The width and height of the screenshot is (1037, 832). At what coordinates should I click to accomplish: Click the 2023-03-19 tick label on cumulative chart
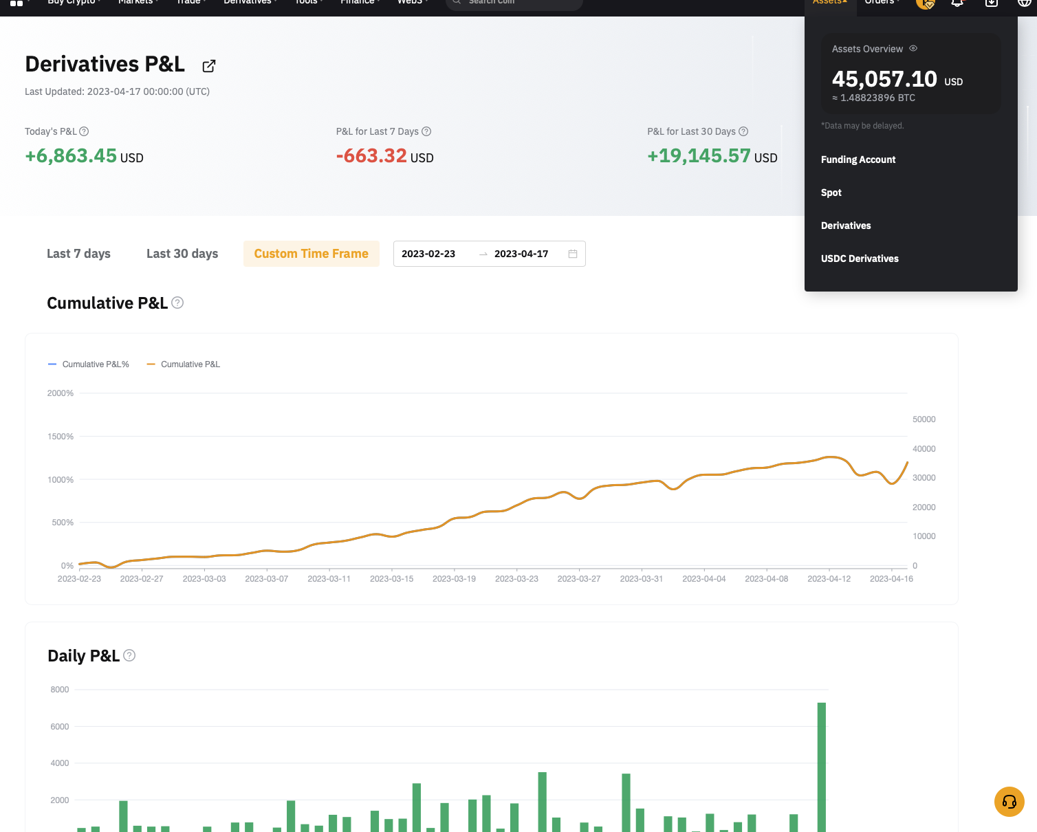[454, 579]
